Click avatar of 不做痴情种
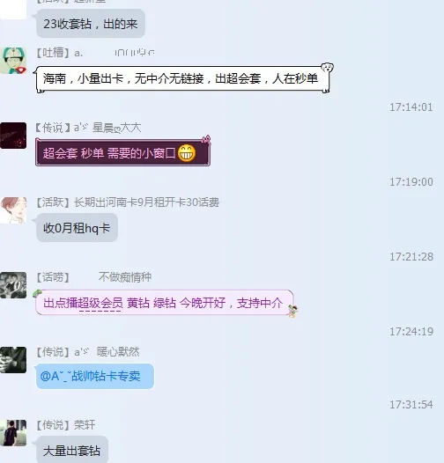Viewport: 444px width, 463px height. point(13,285)
